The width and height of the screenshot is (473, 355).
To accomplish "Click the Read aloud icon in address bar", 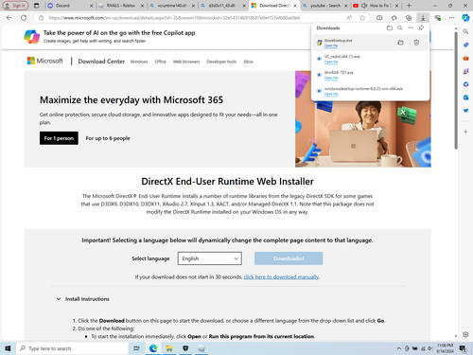I will tap(349, 18).
